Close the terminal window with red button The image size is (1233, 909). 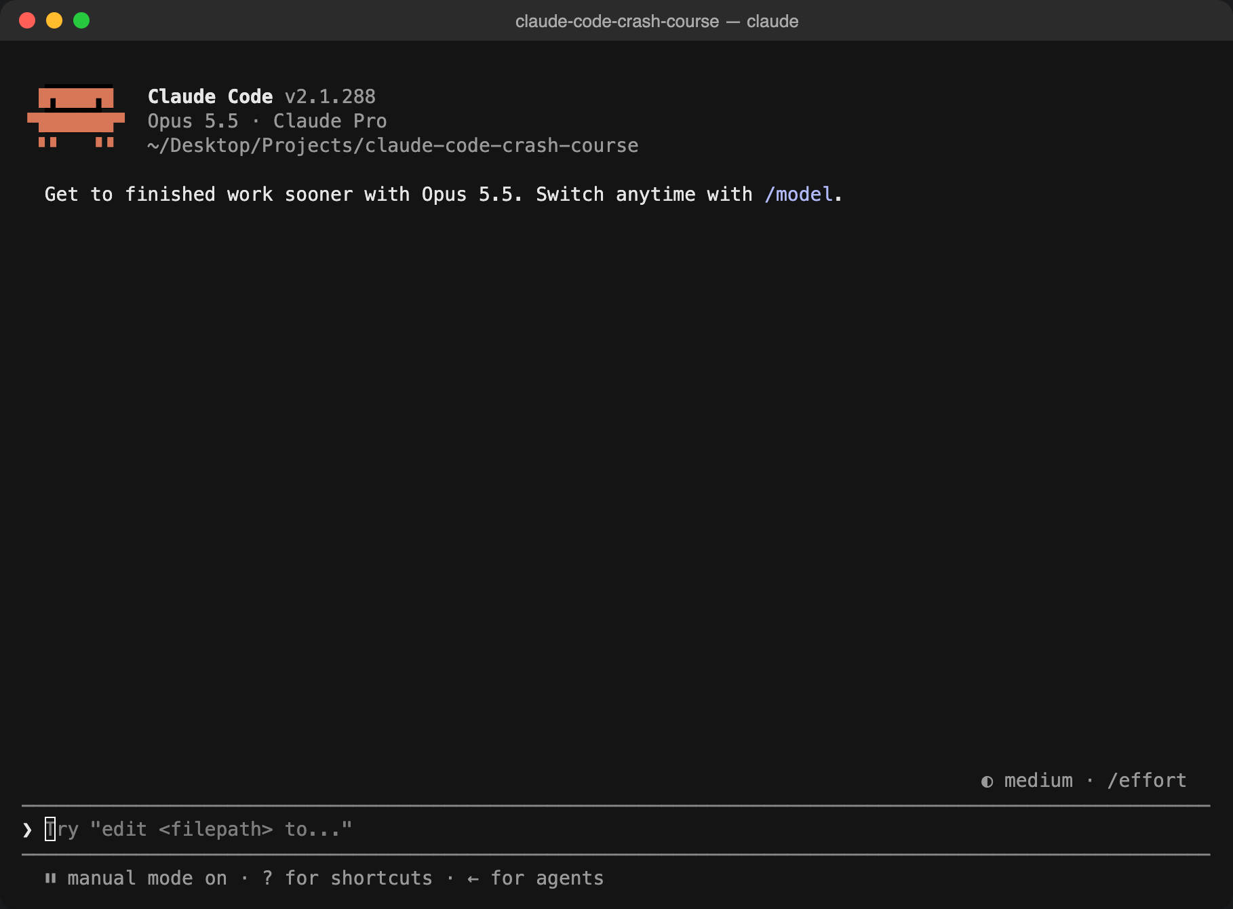point(27,20)
